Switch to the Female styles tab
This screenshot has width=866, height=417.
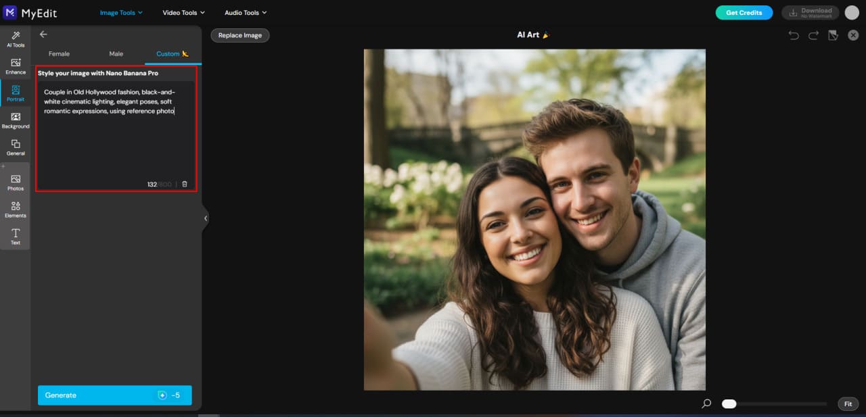click(x=59, y=53)
